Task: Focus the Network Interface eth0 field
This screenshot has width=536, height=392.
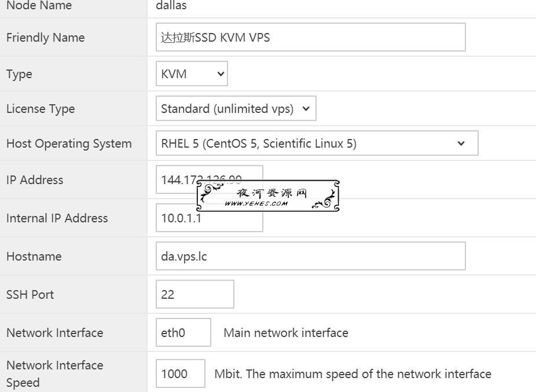Action: point(183,332)
